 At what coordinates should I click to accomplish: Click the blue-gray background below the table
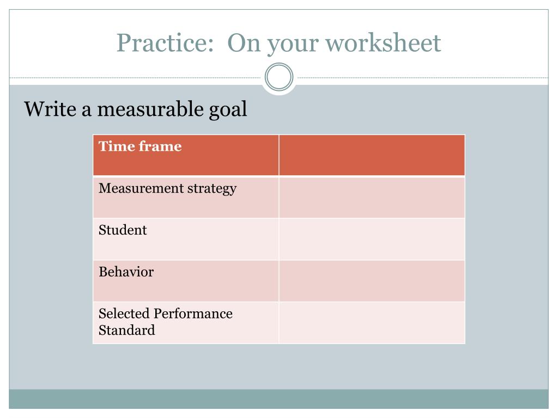tap(278, 366)
